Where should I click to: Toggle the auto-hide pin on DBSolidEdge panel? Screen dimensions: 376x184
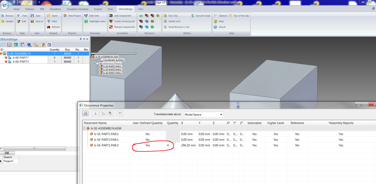coord(84,39)
